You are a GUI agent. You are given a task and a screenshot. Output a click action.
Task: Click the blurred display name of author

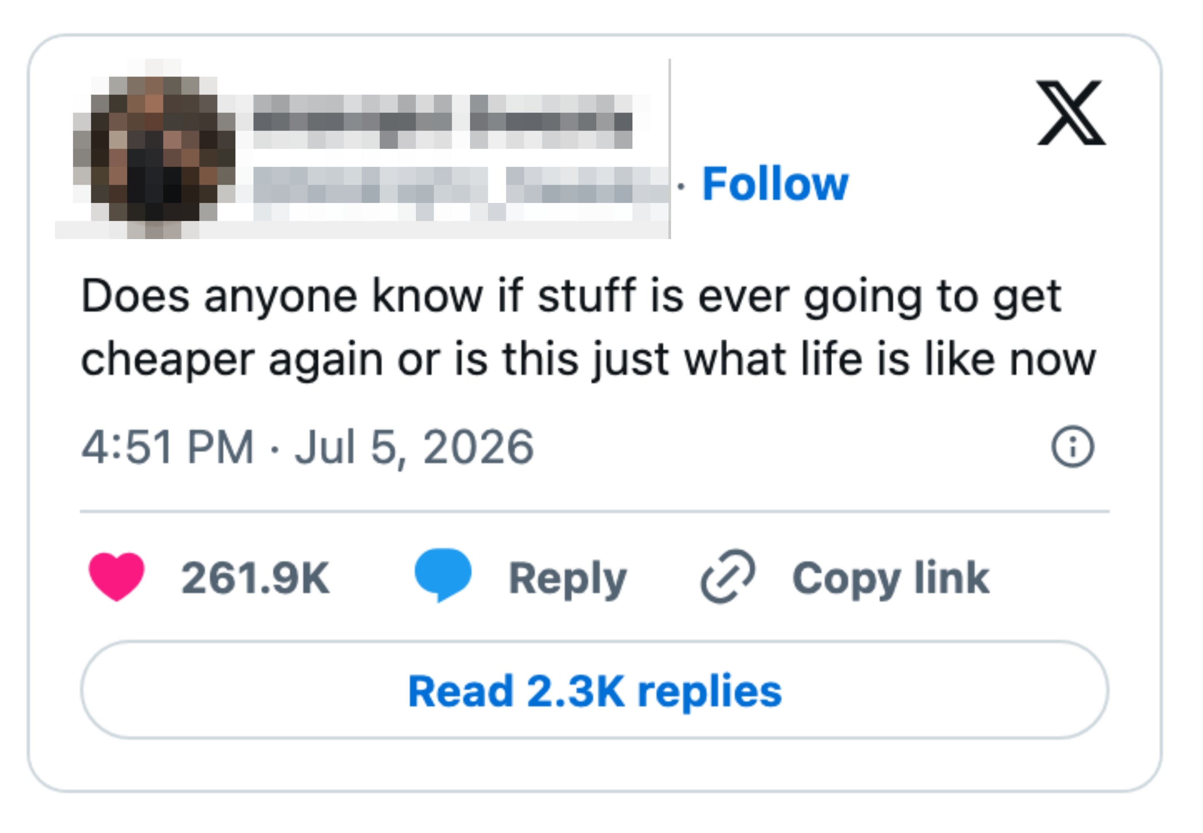tap(442, 122)
